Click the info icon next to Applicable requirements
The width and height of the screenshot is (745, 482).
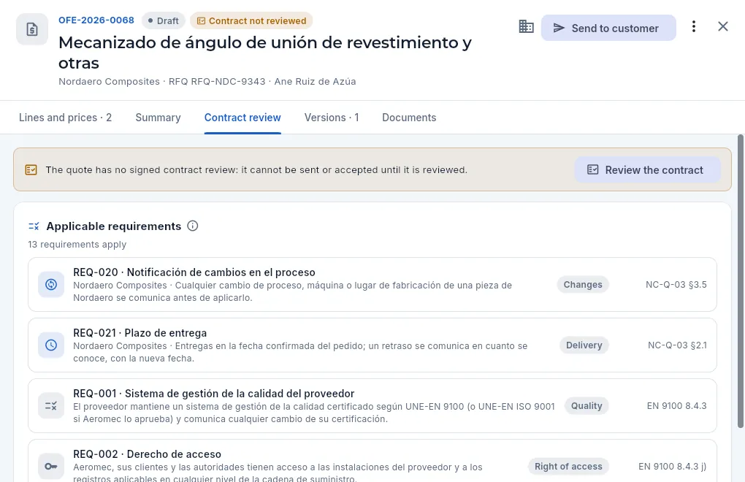tap(192, 226)
